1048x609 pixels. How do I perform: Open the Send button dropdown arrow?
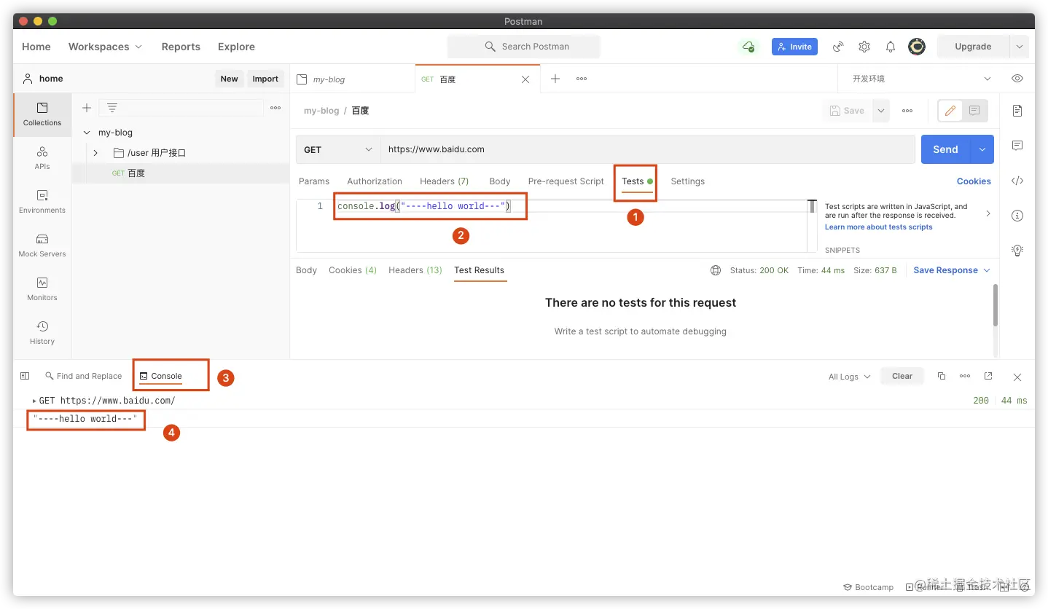(x=982, y=149)
